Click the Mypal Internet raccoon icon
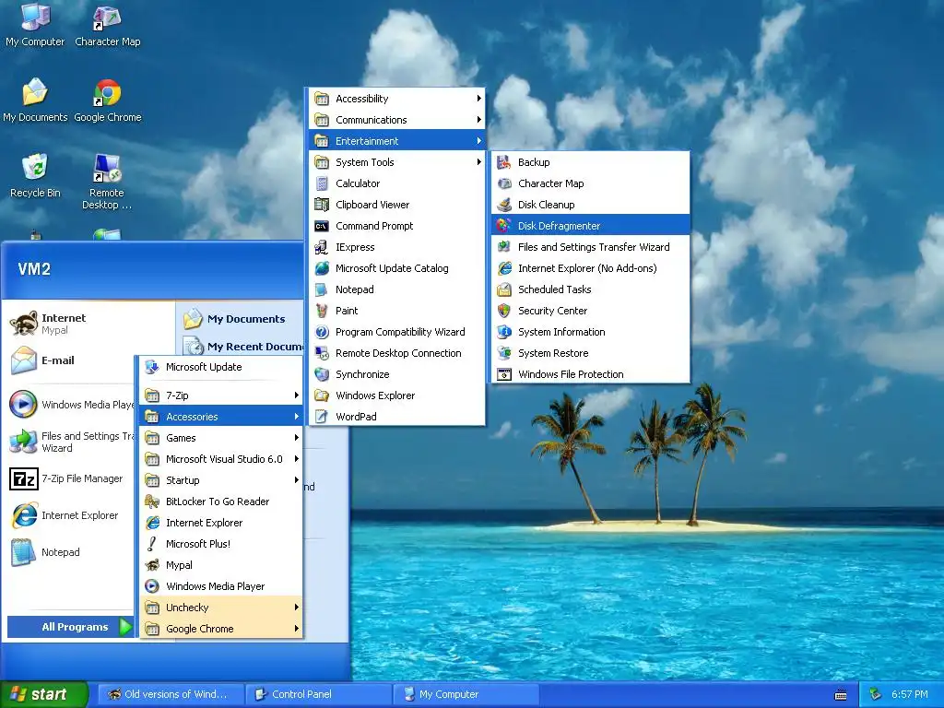944x708 pixels. coord(24,324)
